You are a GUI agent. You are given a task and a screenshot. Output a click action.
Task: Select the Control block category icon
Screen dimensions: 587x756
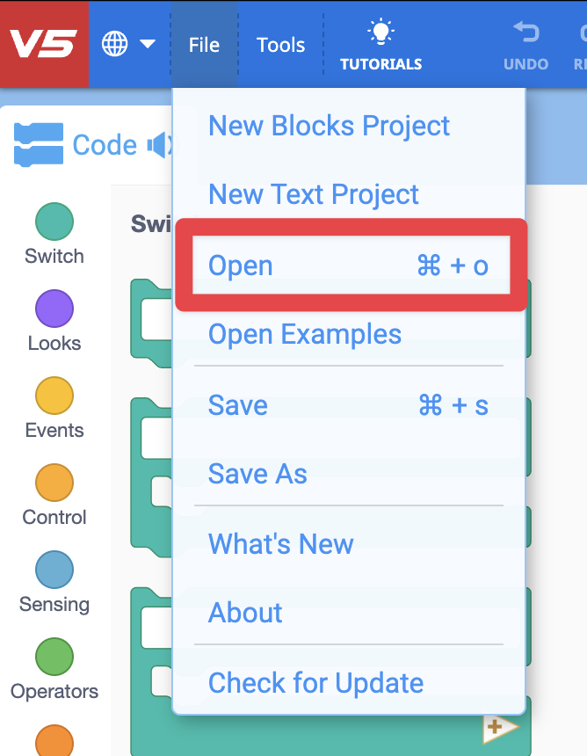(54, 483)
